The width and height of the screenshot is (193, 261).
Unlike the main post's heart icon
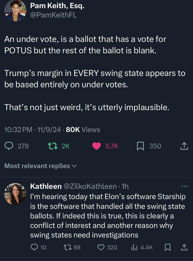pos(96,146)
